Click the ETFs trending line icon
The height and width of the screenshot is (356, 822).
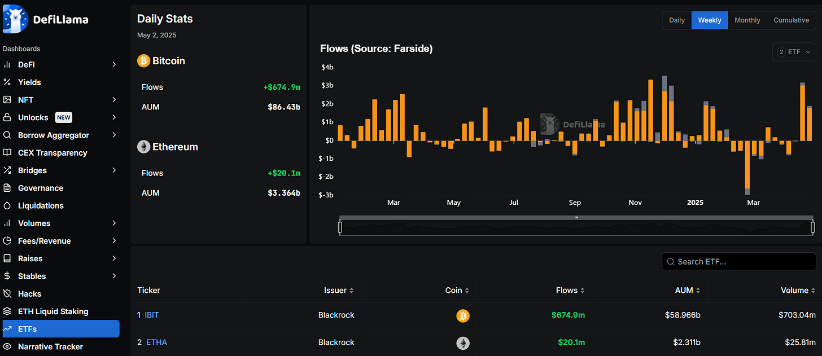(7, 329)
